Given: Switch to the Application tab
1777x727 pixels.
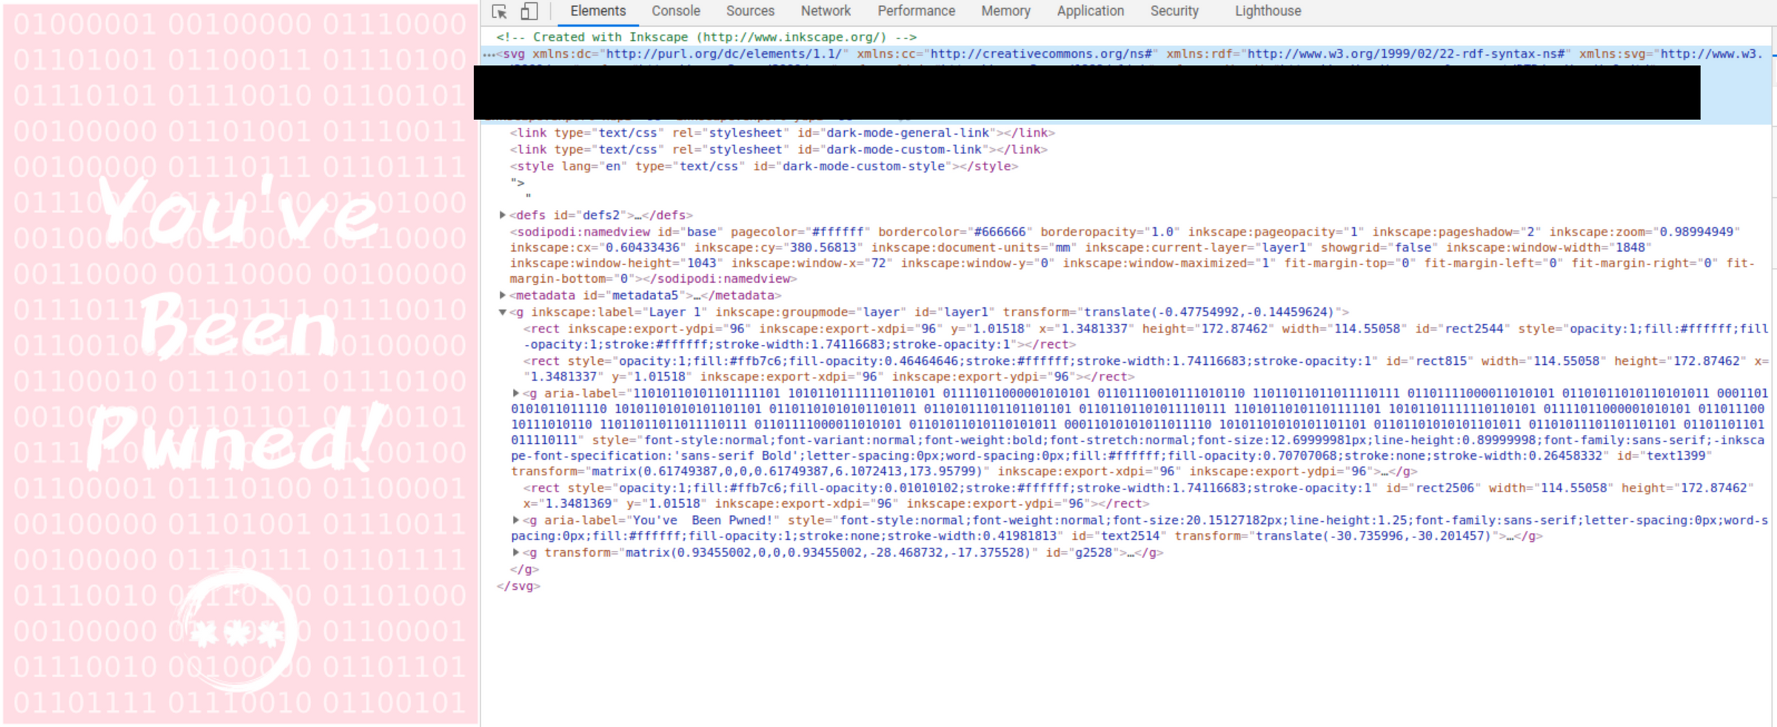Looking at the screenshot, I should click(x=1090, y=11).
